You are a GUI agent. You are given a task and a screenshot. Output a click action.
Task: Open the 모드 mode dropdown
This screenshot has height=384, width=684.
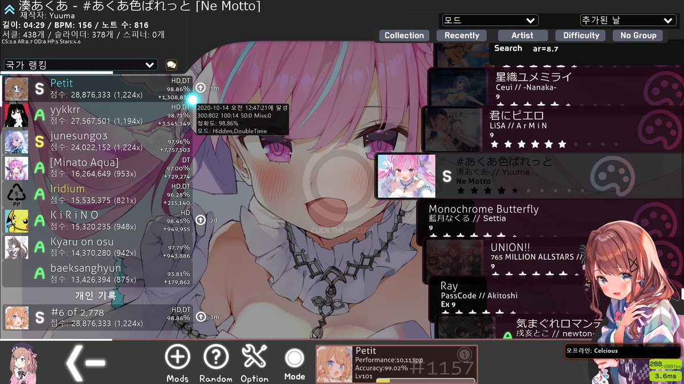point(490,20)
